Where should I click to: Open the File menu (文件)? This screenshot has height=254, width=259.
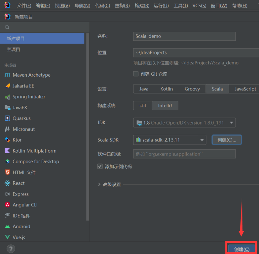coord(24,6)
